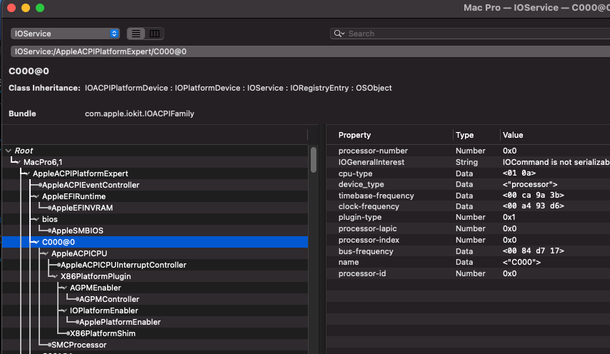This screenshot has height=354, width=610.
Task: Click the value <01 0a>
Action: 519,173
